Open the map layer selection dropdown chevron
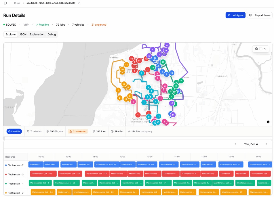Image resolution: width=274 pixels, height=197 pixels. point(266,49)
